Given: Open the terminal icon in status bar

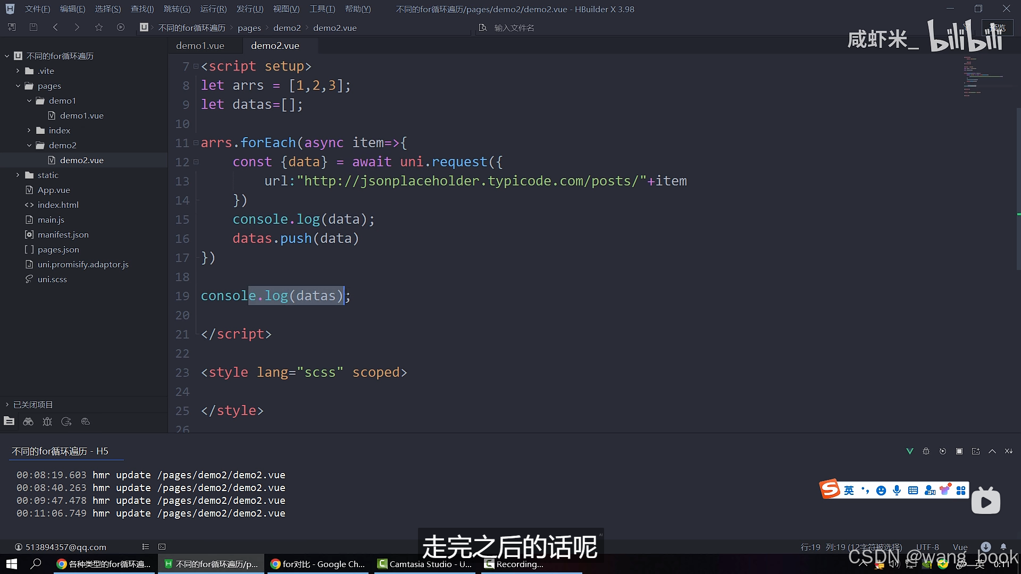Looking at the screenshot, I should coord(162,547).
